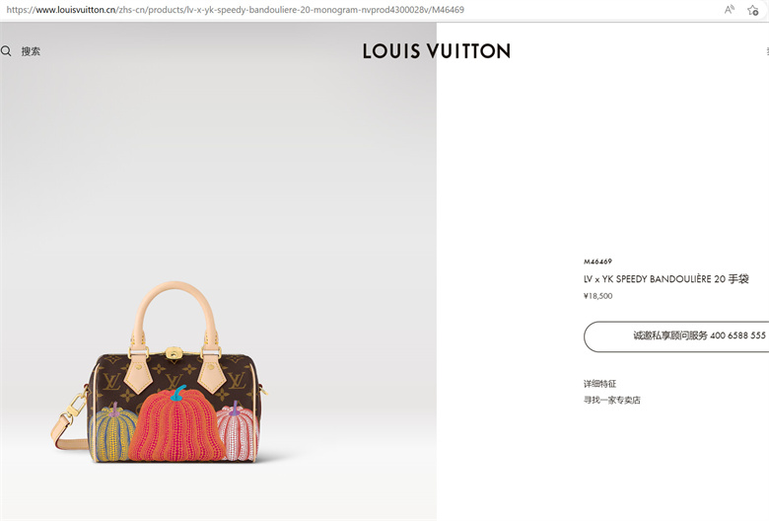Select the blue and yellow pumpkin

(113, 432)
